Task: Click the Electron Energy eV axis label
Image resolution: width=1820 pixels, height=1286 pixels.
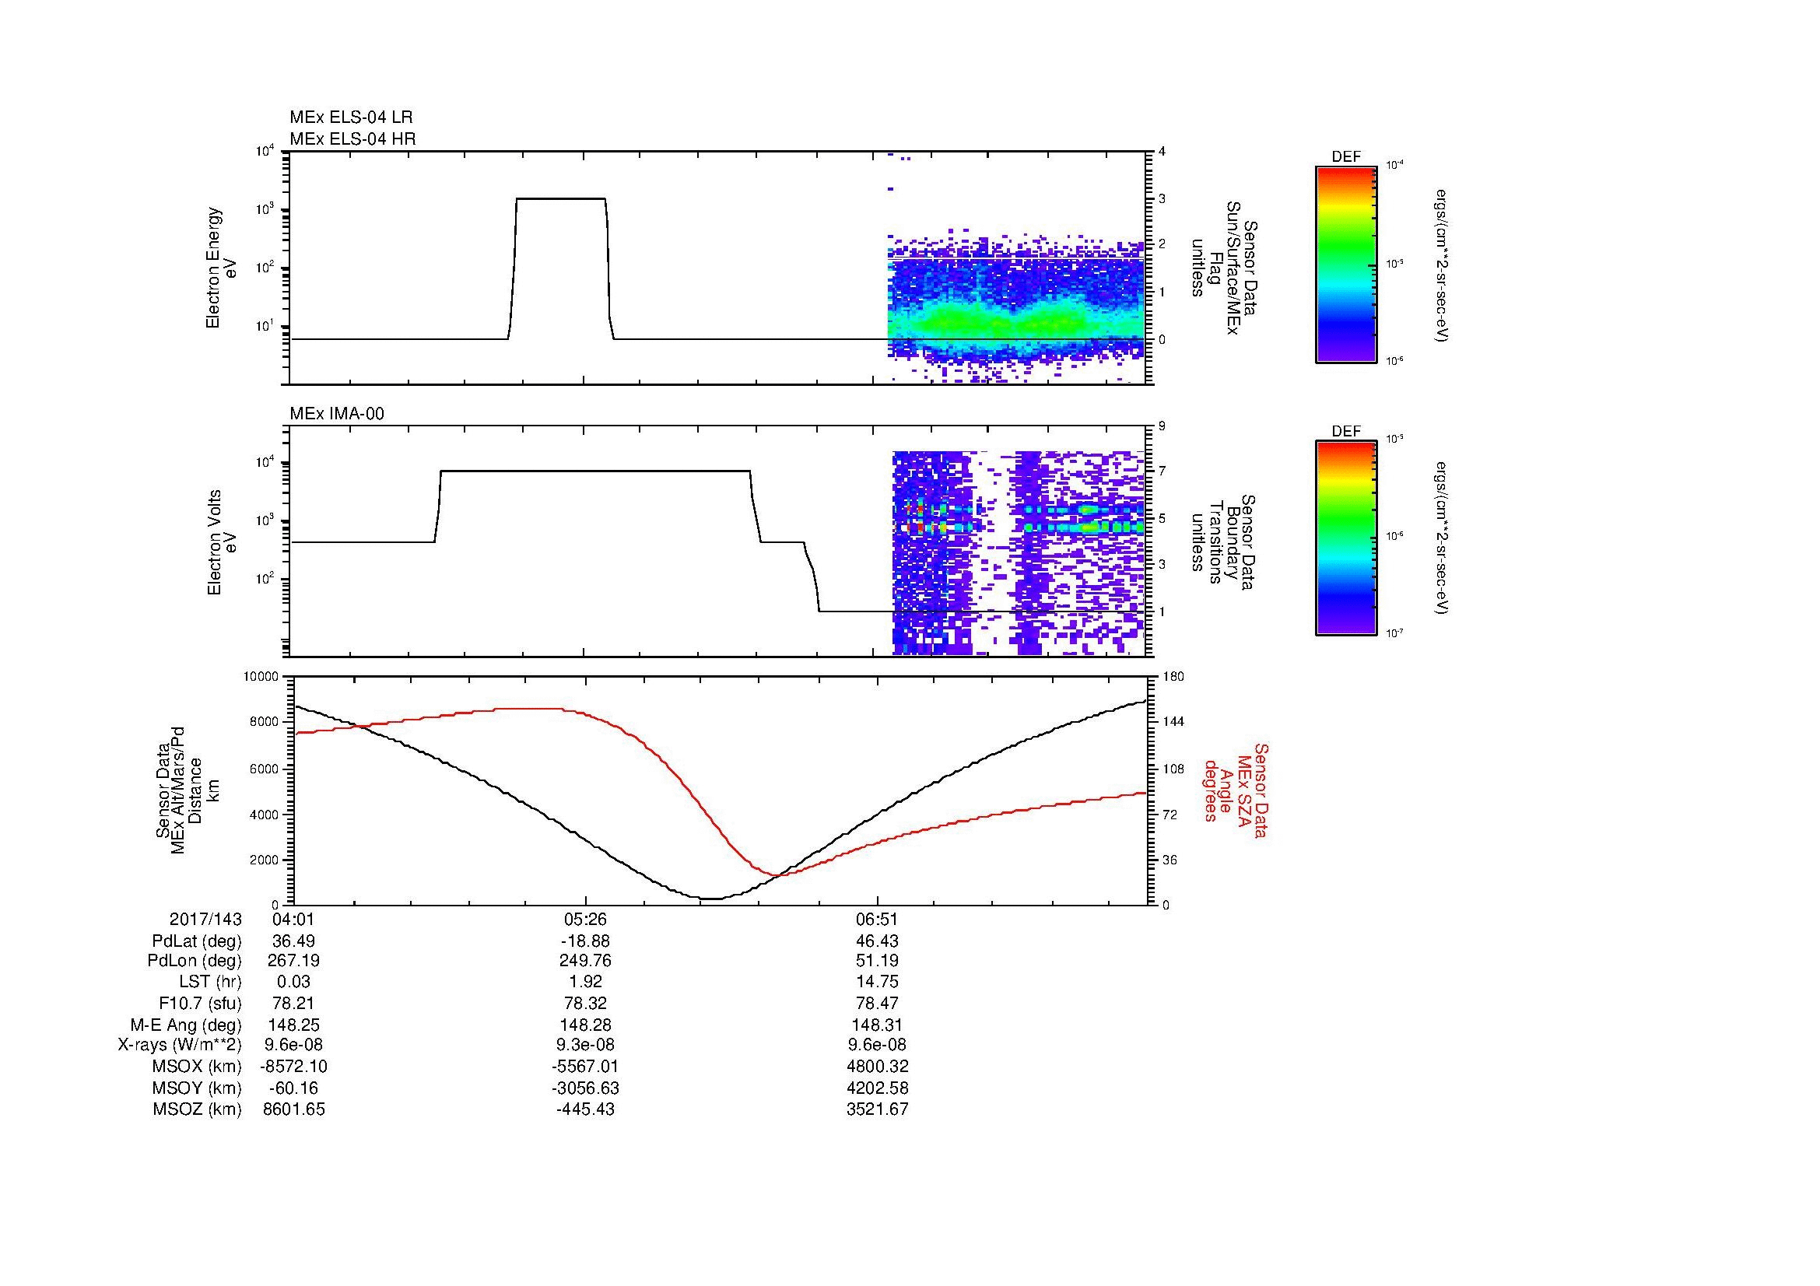Action: click(220, 268)
